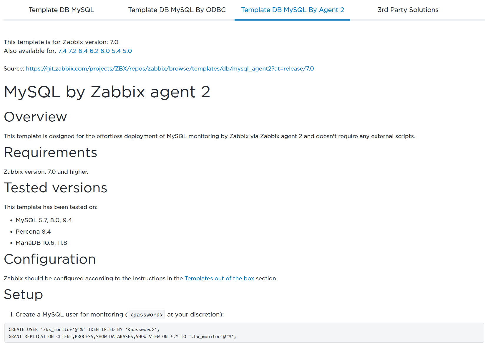Click the CREATE USER line in the code block
Image resolution: width=488 pixels, height=345 pixels.
point(84,329)
